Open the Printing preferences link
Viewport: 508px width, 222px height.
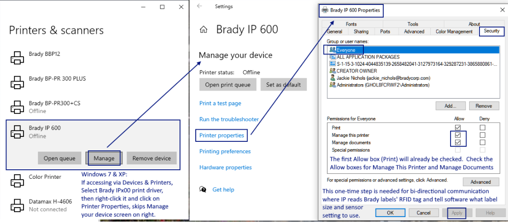click(x=225, y=151)
